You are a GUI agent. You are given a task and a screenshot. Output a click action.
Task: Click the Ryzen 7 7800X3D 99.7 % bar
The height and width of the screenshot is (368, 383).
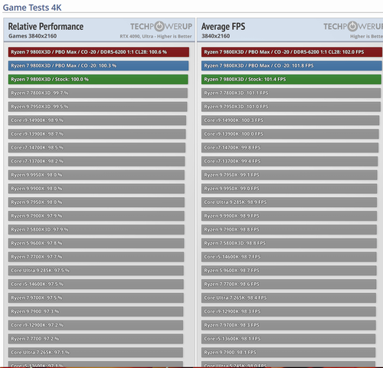[x=98, y=93]
